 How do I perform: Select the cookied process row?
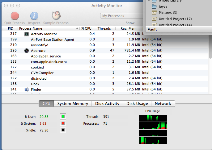pos(105,67)
